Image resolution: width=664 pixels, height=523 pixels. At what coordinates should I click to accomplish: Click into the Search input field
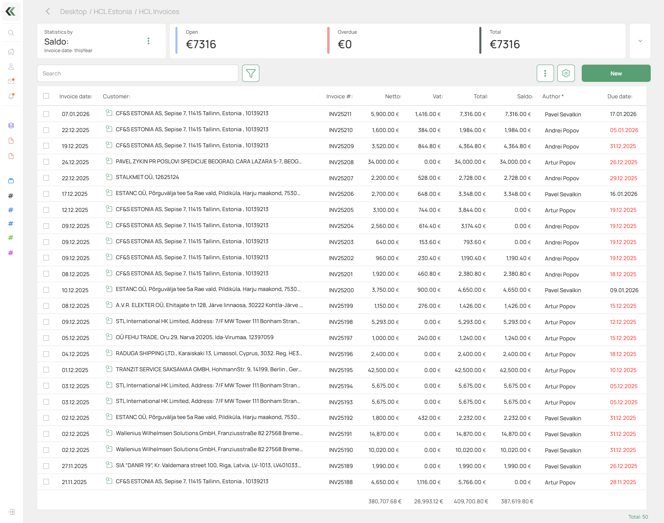[138, 73]
